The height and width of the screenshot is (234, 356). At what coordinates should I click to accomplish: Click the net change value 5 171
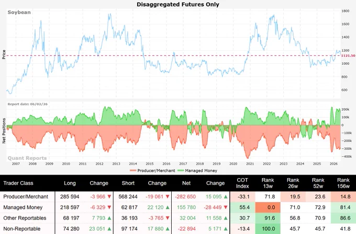215,229
